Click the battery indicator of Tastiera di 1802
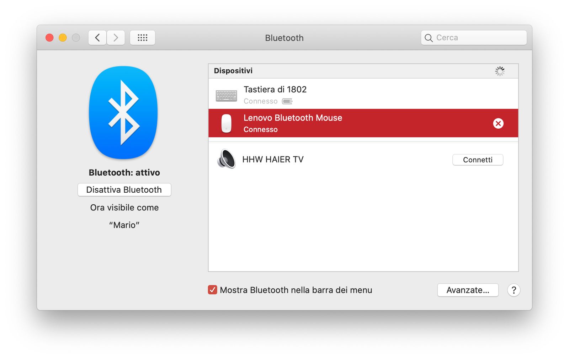The height and width of the screenshot is (359, 569). [287, 101]
